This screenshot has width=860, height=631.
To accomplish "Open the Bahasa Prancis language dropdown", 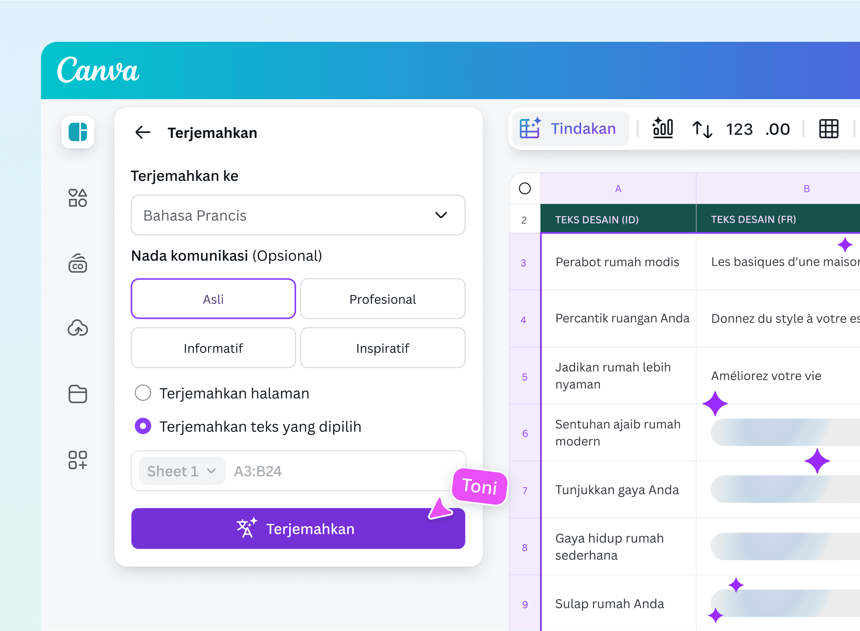I will pyautogui.click(x=298, y=215).
